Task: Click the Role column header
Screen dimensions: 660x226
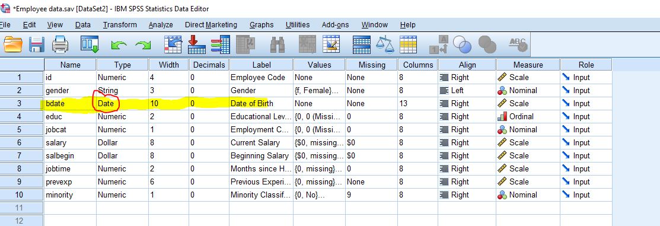Action: pos(586,65)
